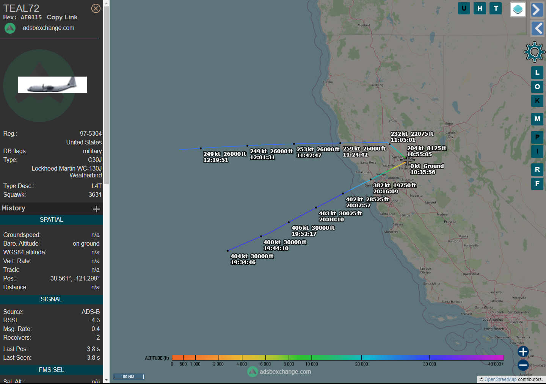Click the TEAL72 callsign title
The height and width of the screenshot is (384, 546).
point(21,8)
